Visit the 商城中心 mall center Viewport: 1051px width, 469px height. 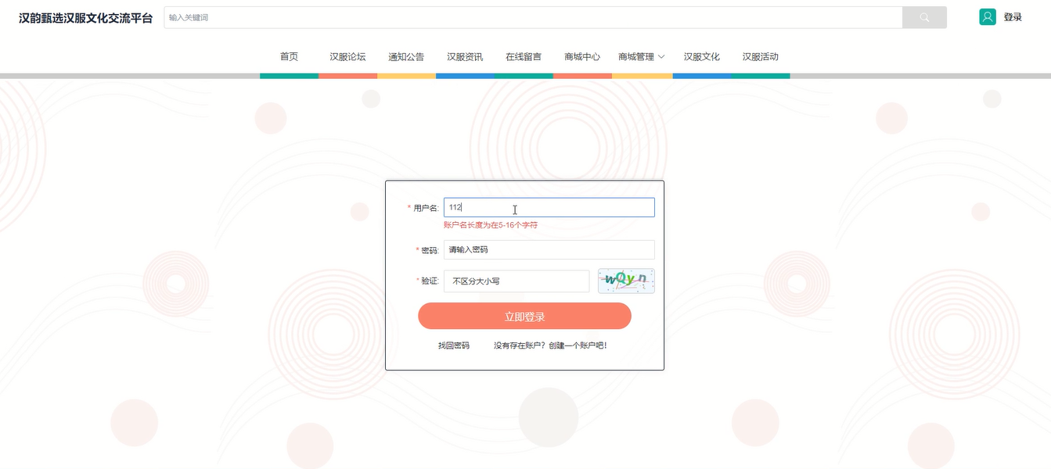click(581, 56)
